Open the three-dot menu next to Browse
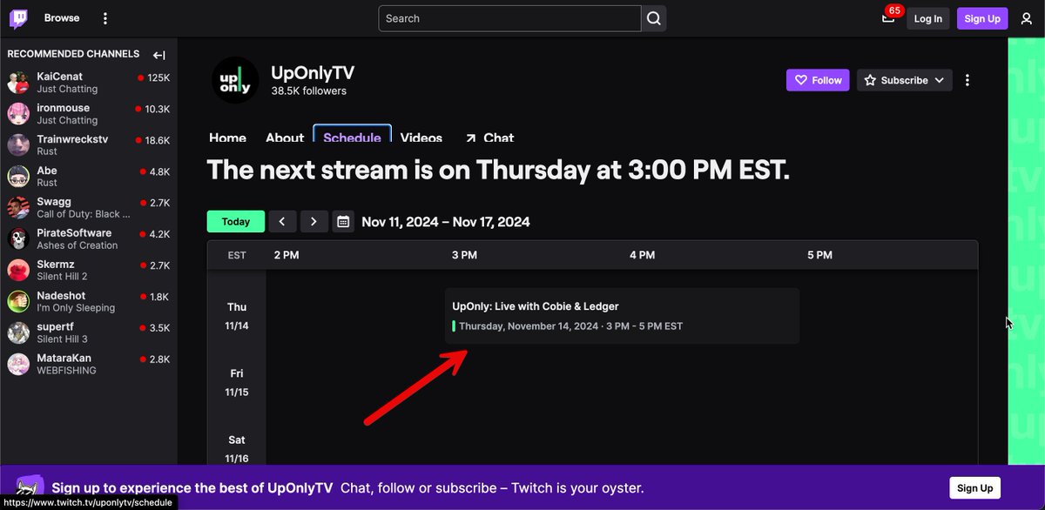 point(105,18)
